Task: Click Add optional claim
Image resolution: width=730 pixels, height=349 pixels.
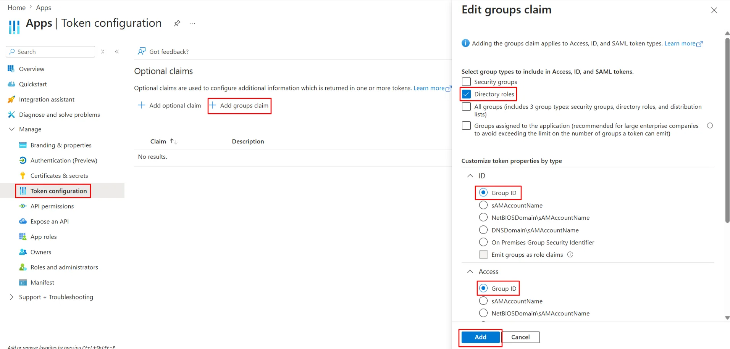Action: tap(169, 106)
